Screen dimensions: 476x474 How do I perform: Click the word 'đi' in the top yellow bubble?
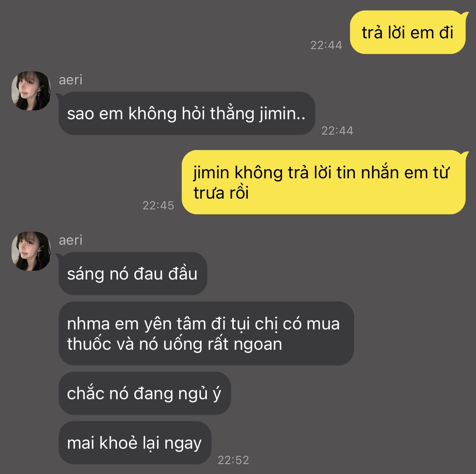446,33
